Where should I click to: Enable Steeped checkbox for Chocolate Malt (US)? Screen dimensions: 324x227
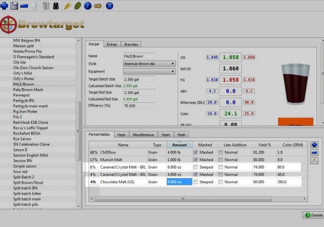(195, 182)
